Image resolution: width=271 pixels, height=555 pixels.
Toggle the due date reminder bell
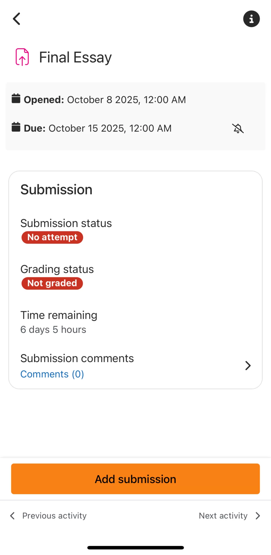[238, 128]
